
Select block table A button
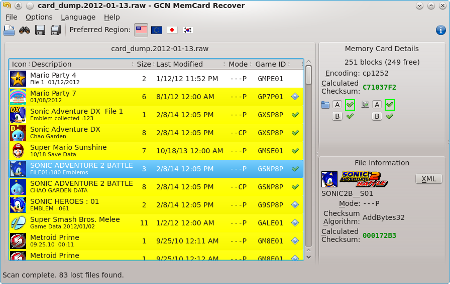tap(377, 105)
